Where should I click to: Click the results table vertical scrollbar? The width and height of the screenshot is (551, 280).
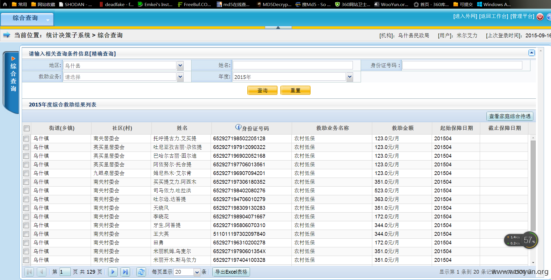[x=533, y=185]
